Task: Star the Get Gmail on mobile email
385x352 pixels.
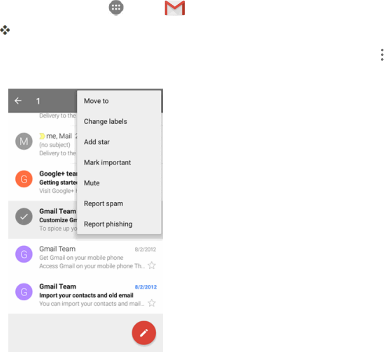Action: (152, 265)
